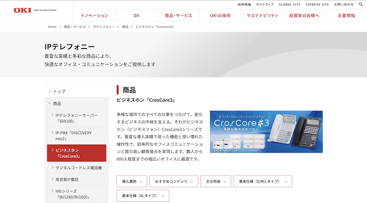The width and height of the screenshot is (367, 203).
Task: Go to GLOBAL SITE
Action: point(289,5)
